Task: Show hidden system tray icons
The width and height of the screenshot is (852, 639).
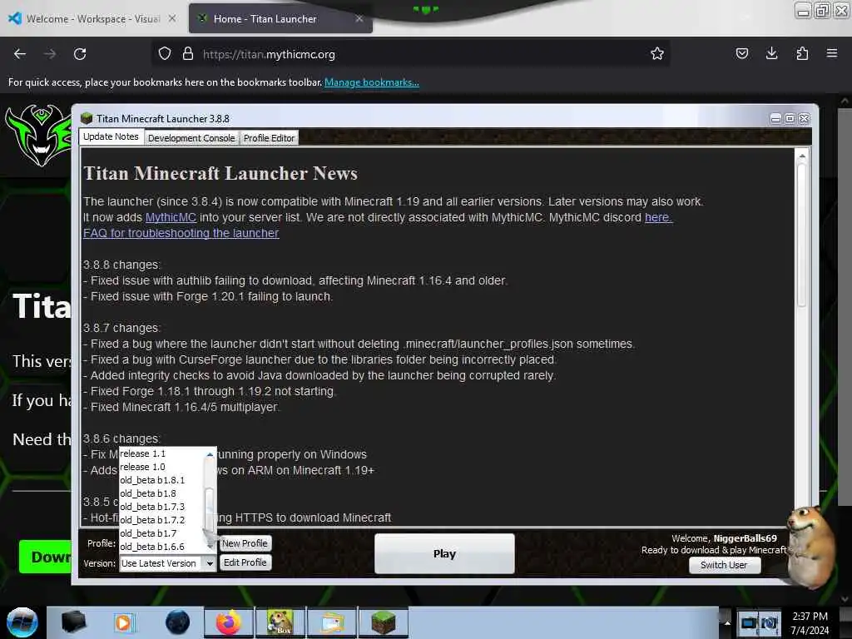Action: pyautogui.click(x=726, y=622)
